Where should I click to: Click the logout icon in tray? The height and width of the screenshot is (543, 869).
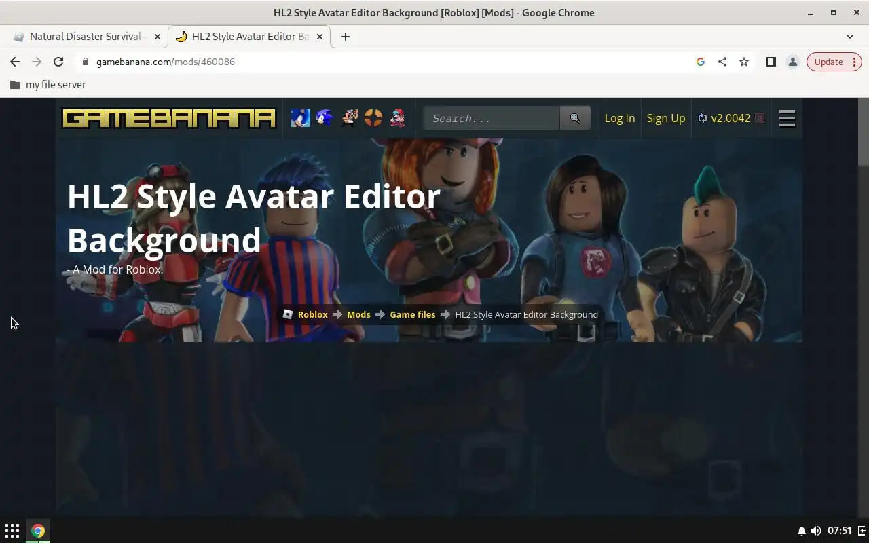[862, 531]
